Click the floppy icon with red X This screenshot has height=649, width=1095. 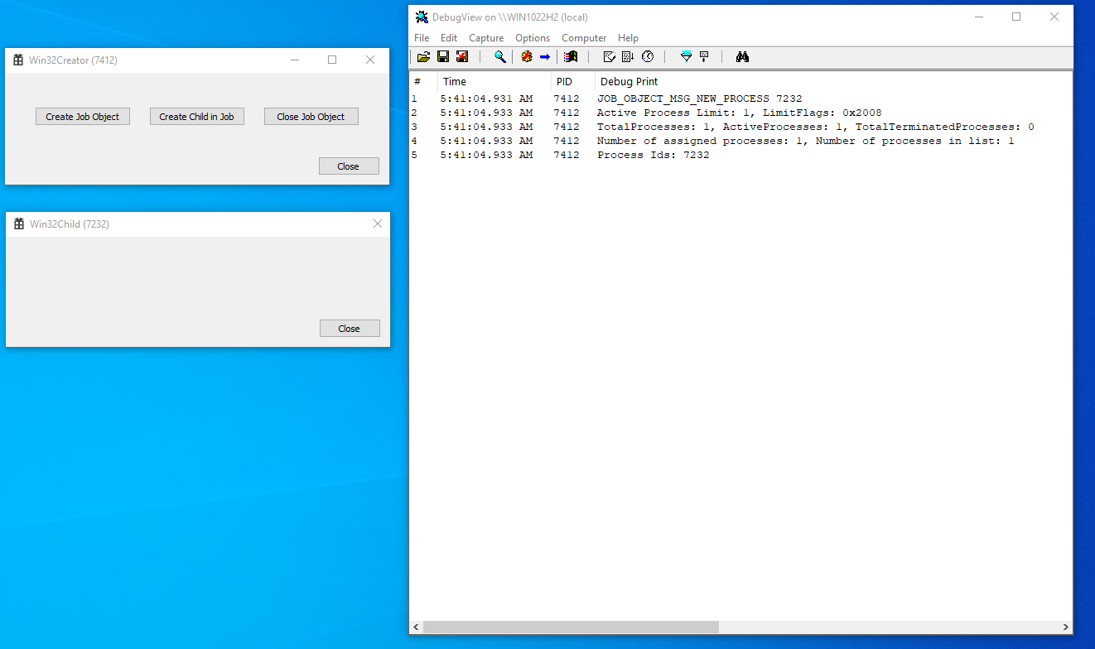point(462,57)
